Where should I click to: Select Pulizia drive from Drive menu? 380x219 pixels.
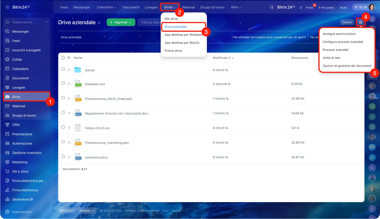point(173,51)
